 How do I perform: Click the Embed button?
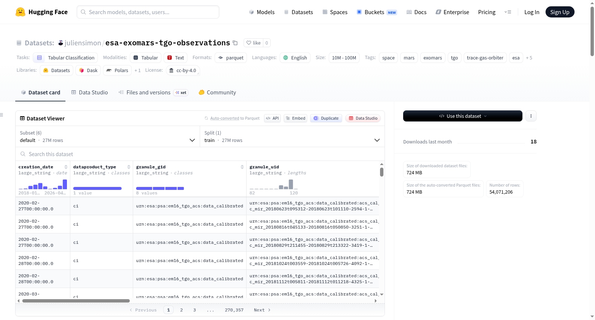pyautogui.click(x=295, y=118)
